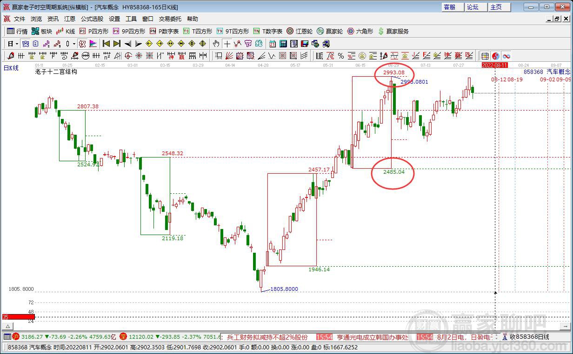Click the 2485.04 low price label

[394, 172]
